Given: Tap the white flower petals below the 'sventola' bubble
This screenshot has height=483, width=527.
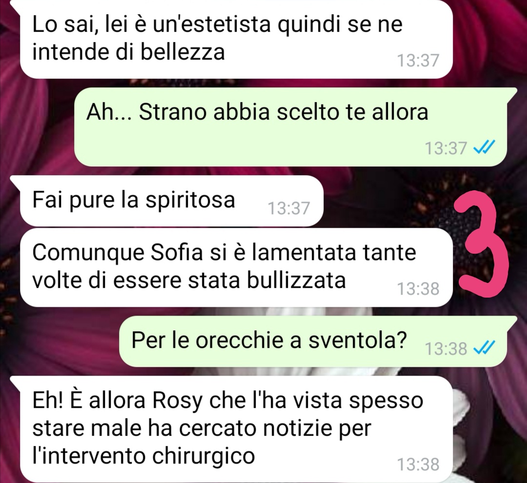Looking at the screenshot, I should [x=303, y=371].
